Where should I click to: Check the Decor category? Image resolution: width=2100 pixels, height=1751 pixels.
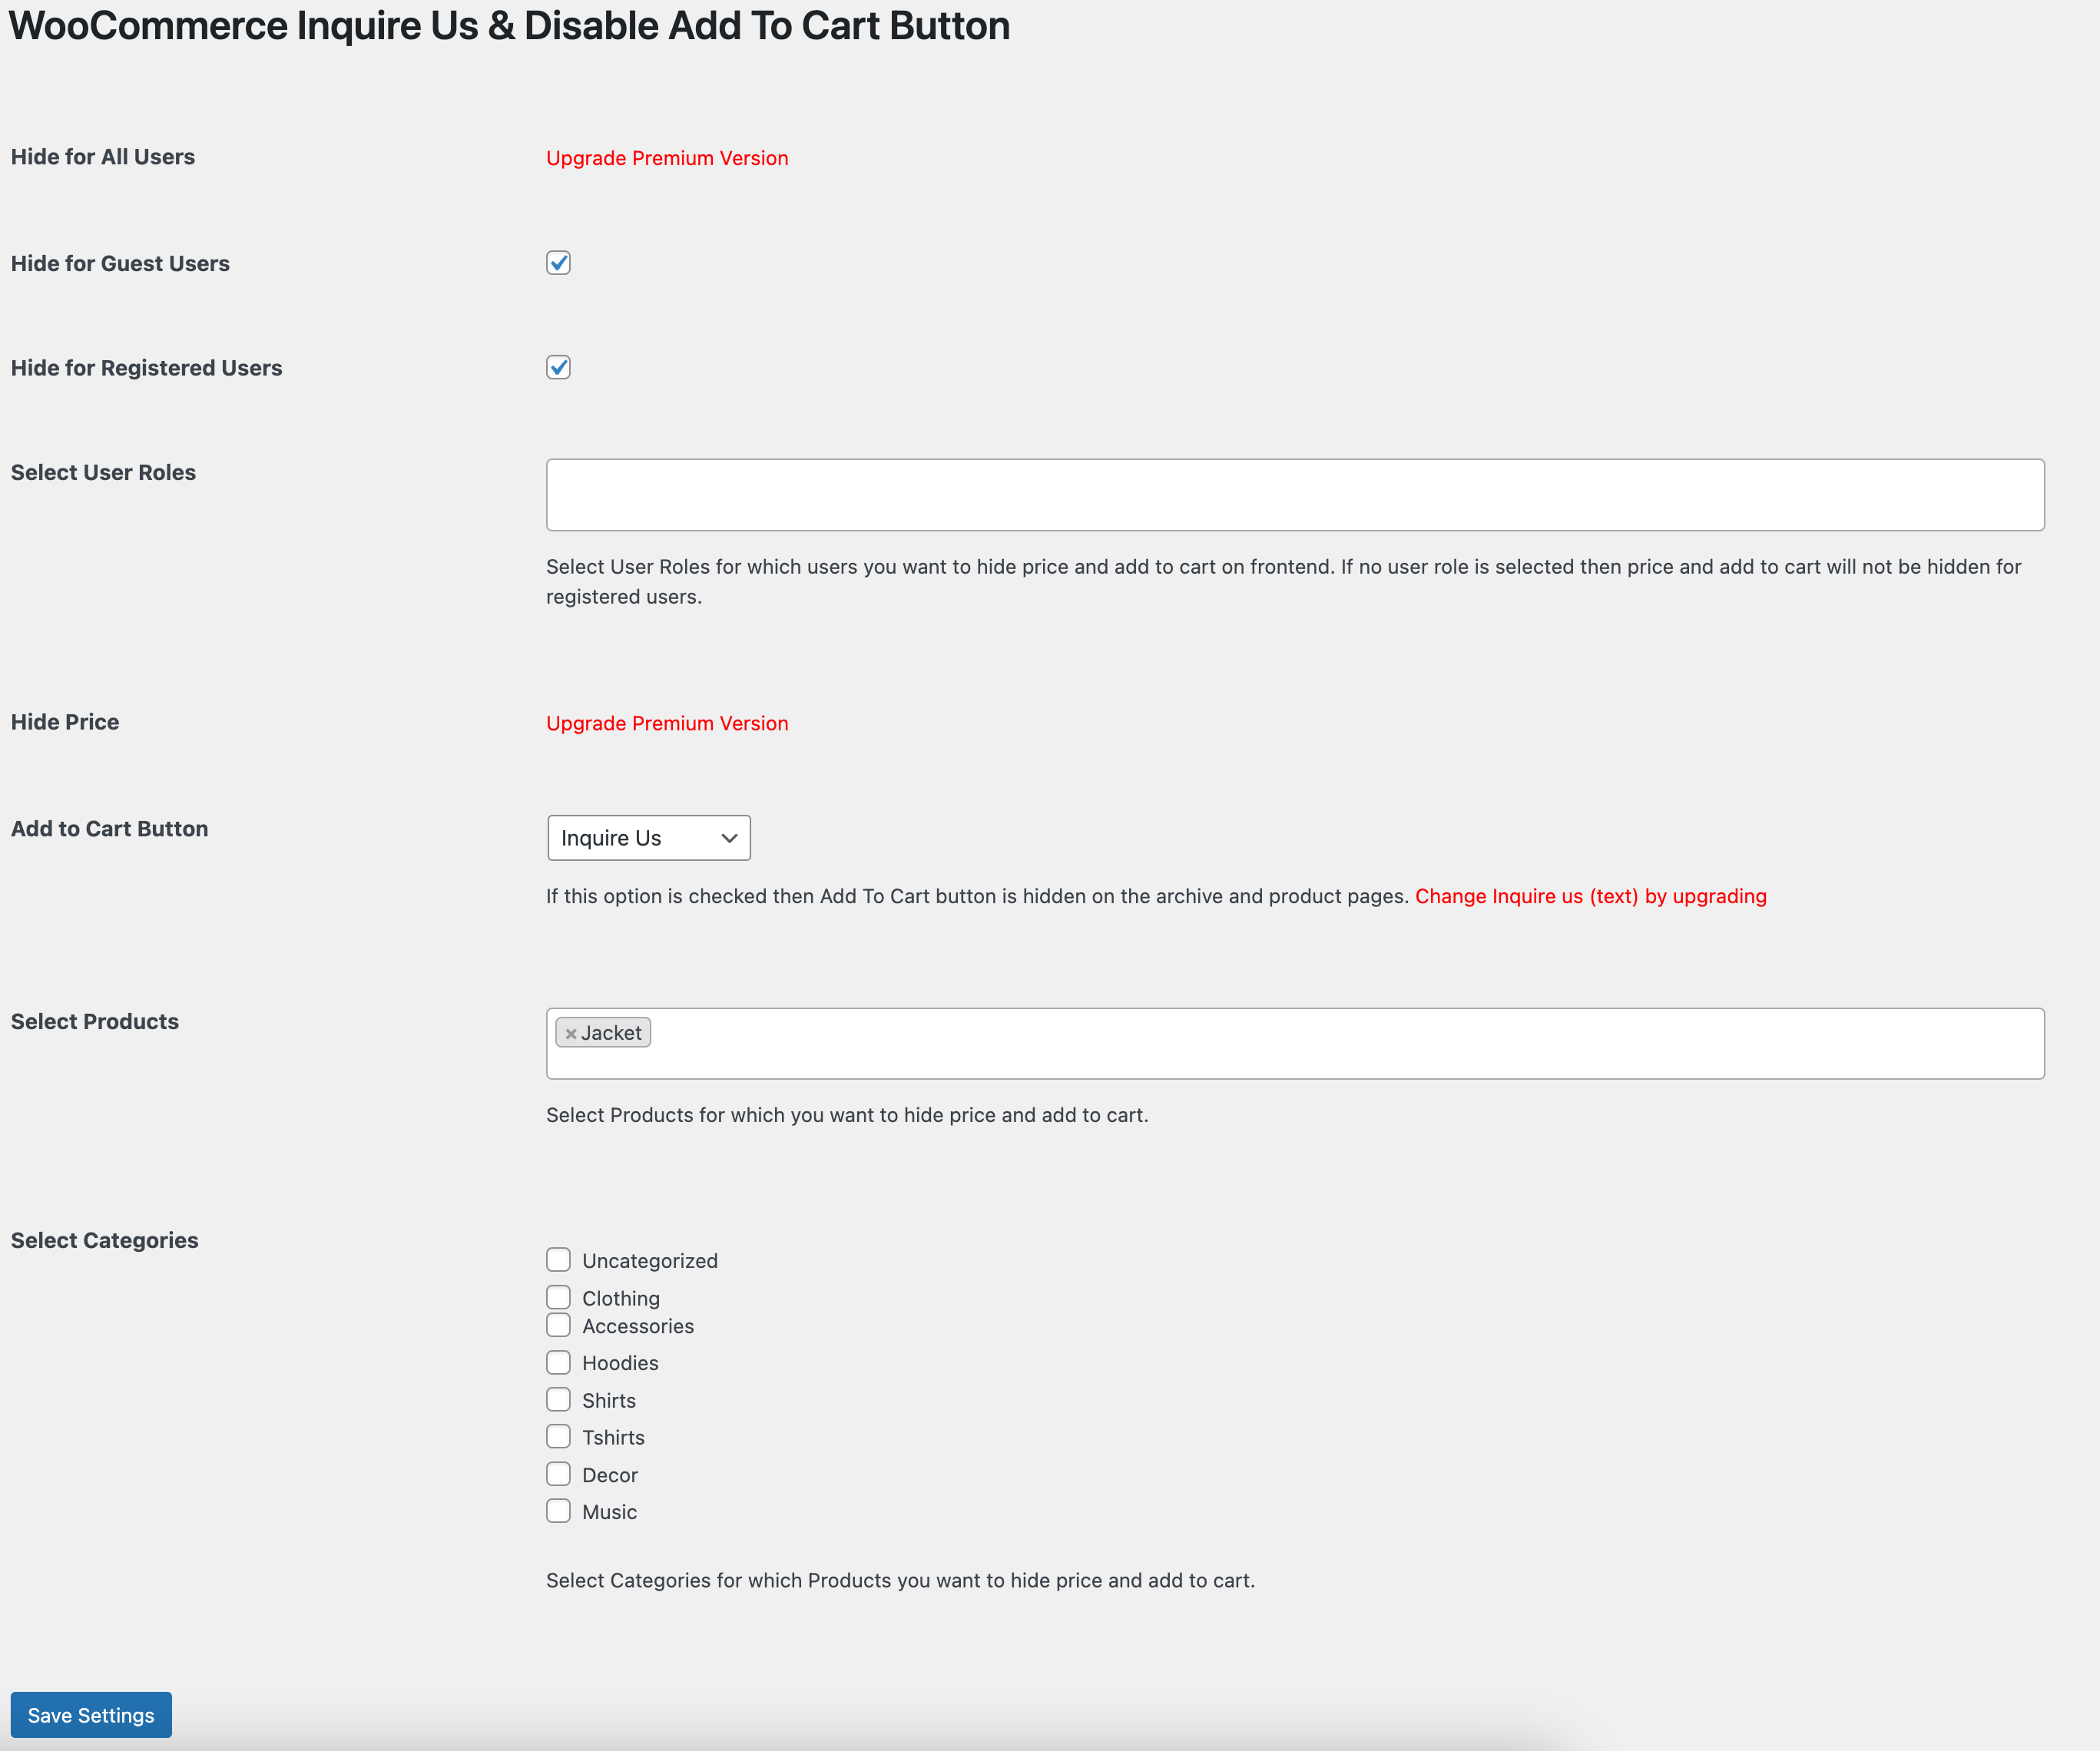tap(559, 1473)
